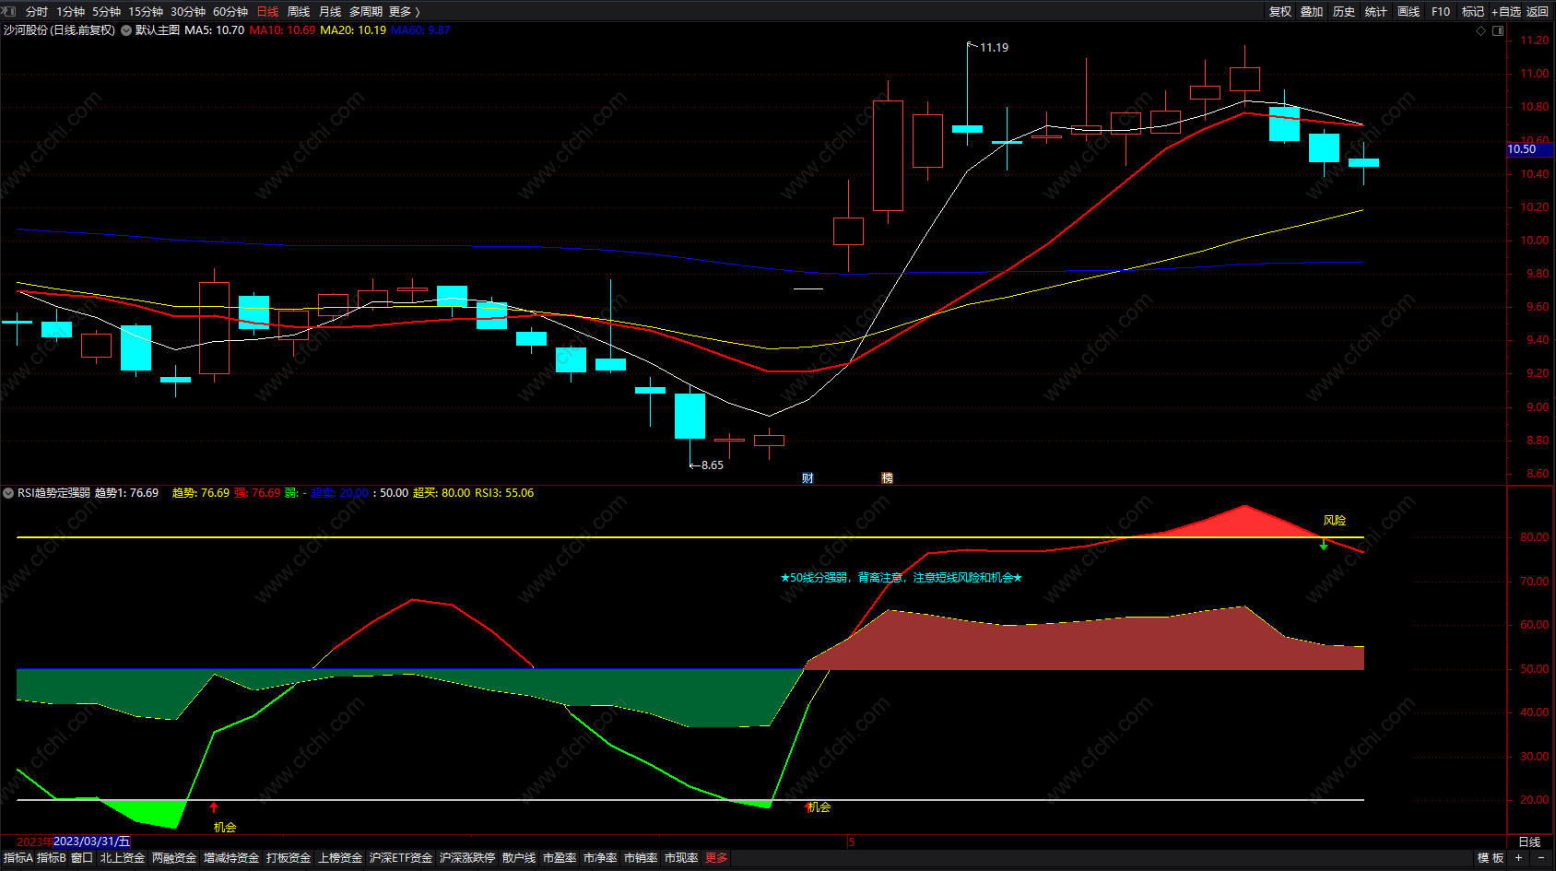Click the 8.65 low price label

pos(712,465)
